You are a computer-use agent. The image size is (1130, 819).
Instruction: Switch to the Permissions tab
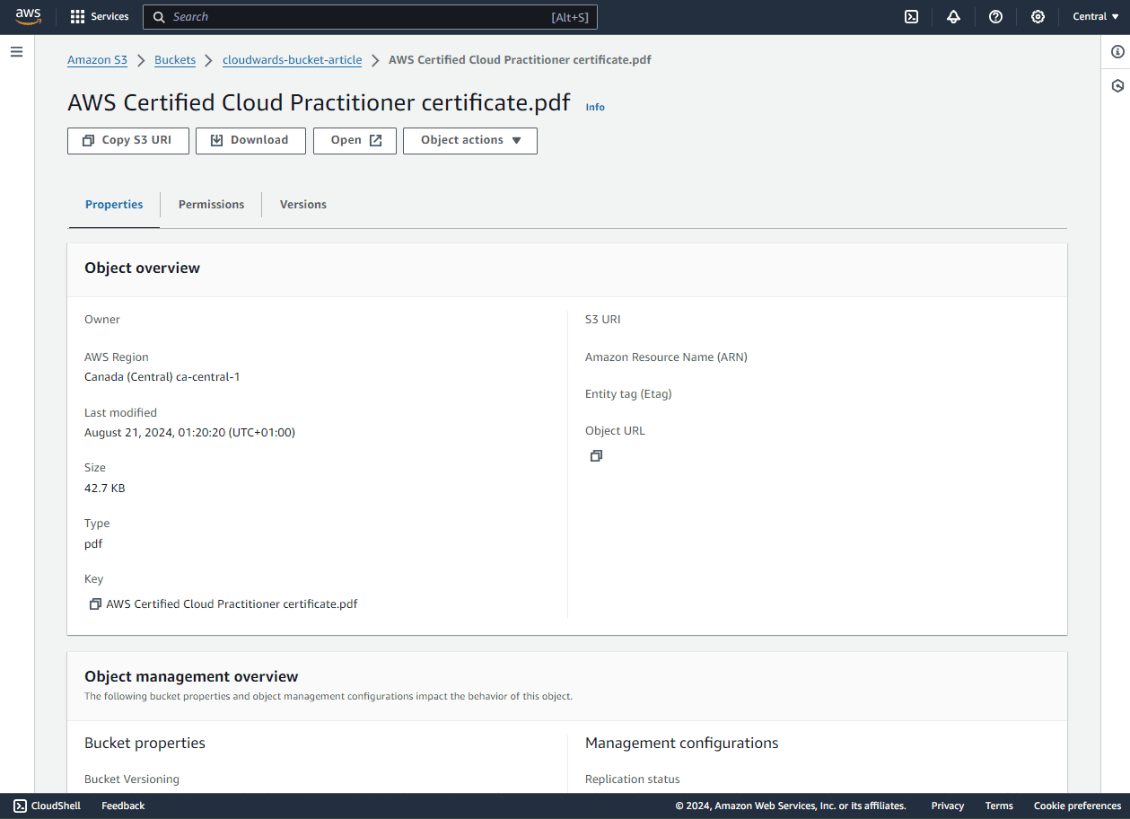[211, 205]
